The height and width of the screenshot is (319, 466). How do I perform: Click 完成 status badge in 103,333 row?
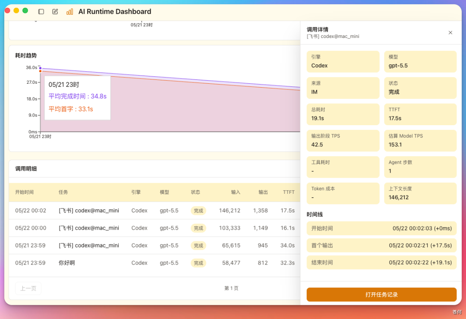click(198, 228)
